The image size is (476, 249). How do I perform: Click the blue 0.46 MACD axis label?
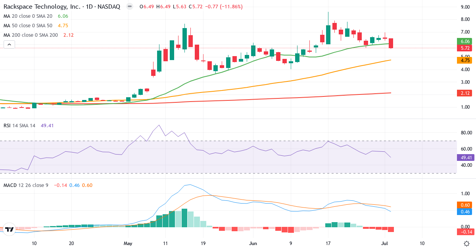click(x=464, y=211)
